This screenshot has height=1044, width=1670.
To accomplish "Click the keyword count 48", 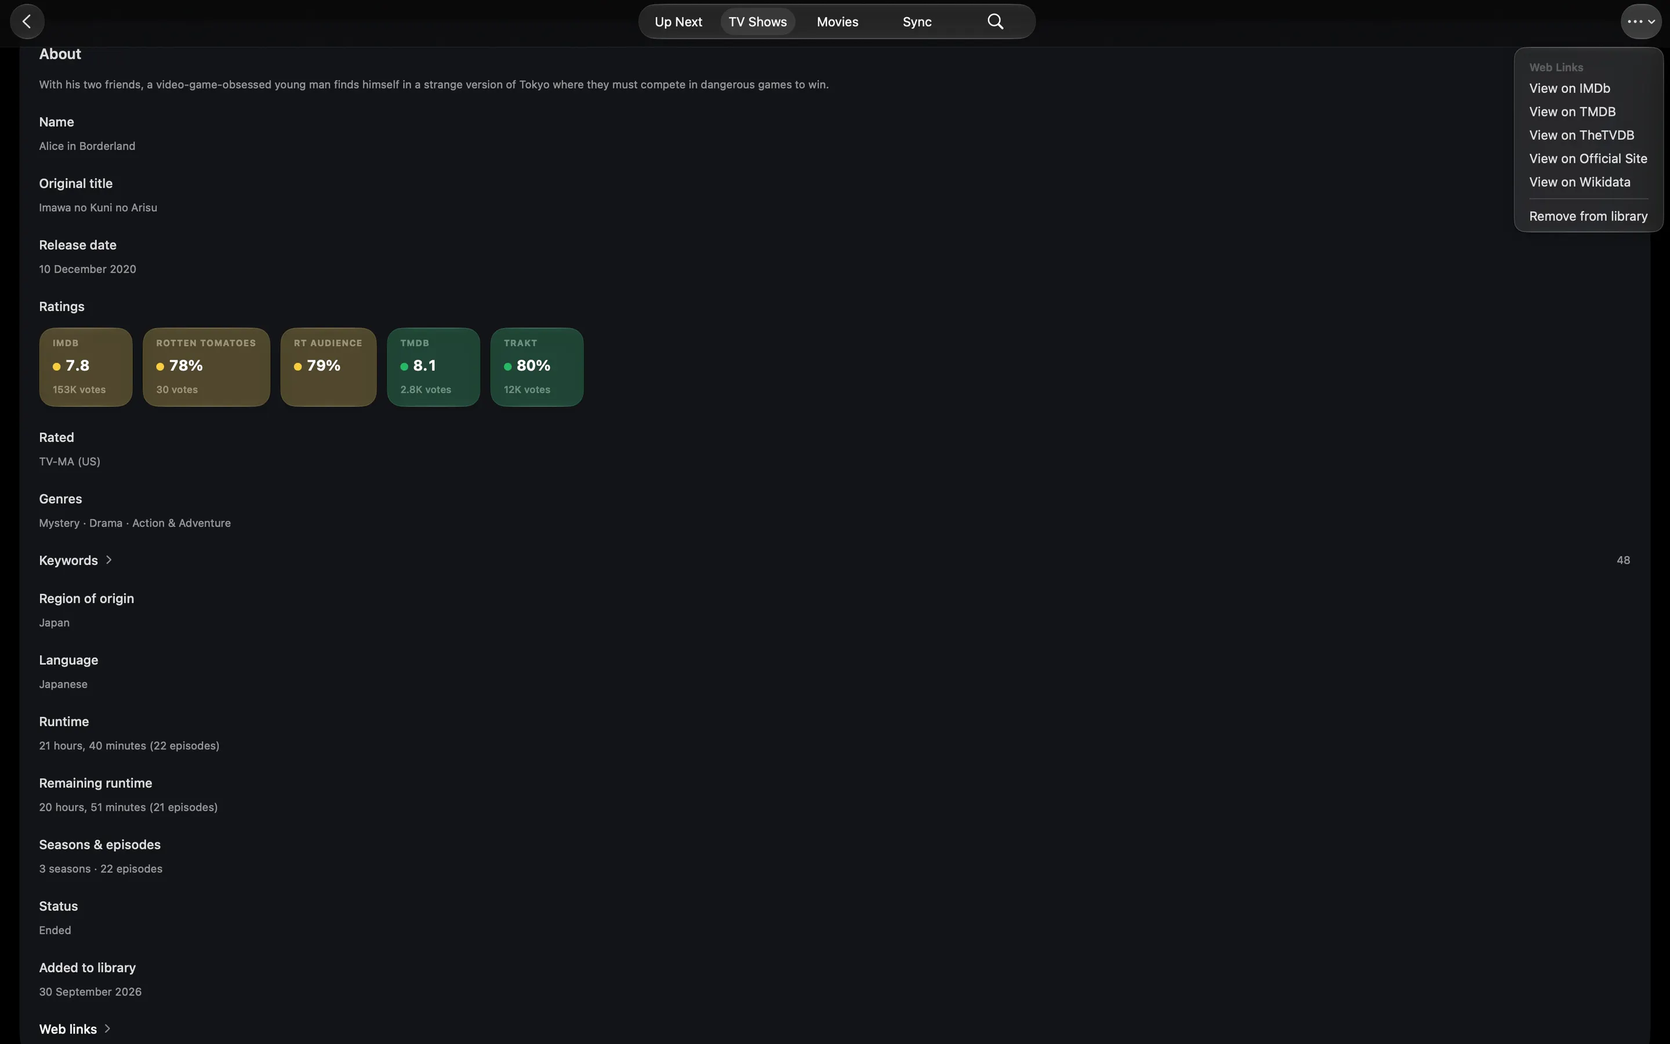I will click(1623, 561).
